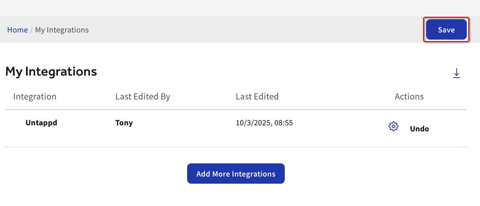Click the divider line under table headers
The height and width of the screenshot is (206, 480).
click(x=236, y=110)
